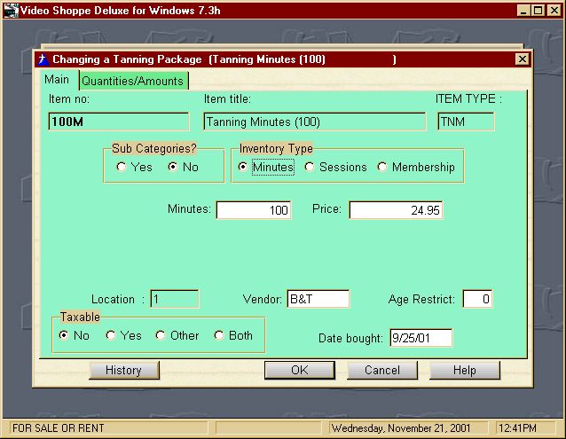Mark the item Taxable as Yes
566x439 pixels.
[x=111, y=335]
